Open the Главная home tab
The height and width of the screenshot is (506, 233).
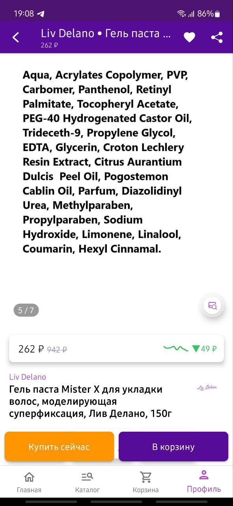pyautogui.click(x=29, y=482)
